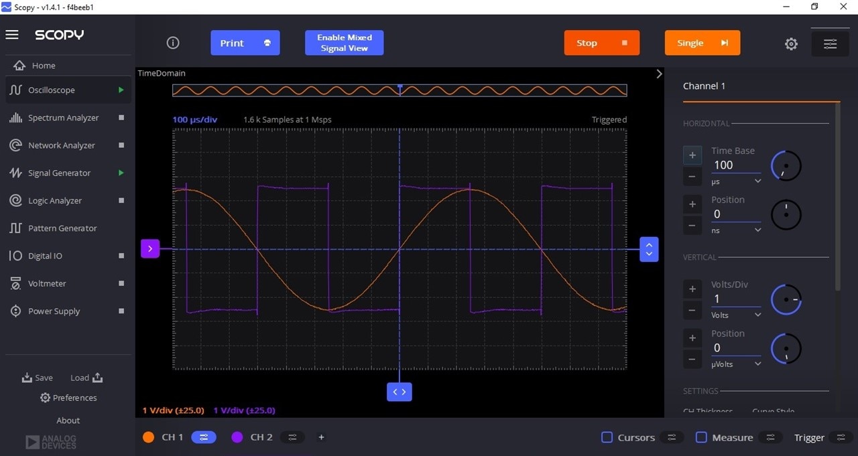Expand the Time Base unit dropdown (µs)
The image size is (858, 456).
pyautogui.click(x=757, y=181)
